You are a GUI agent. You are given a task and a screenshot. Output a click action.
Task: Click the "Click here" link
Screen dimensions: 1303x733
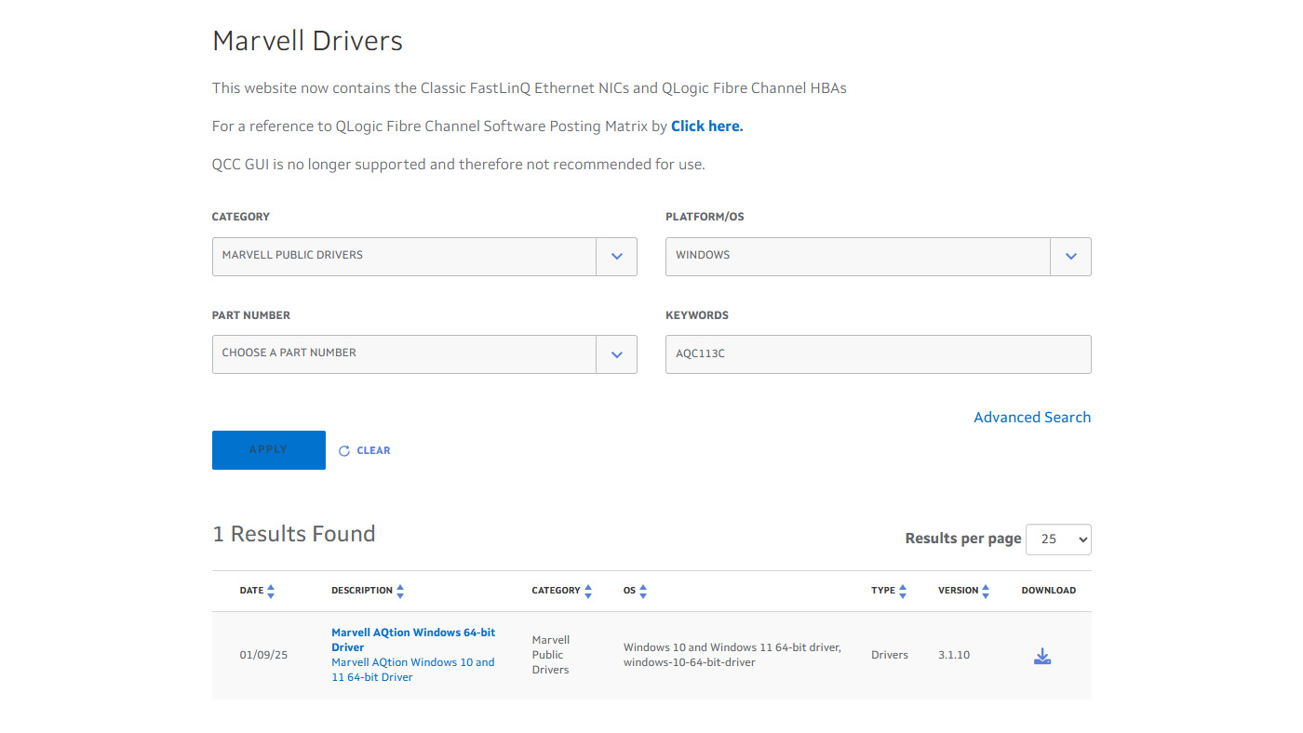(x=706, y=126)
